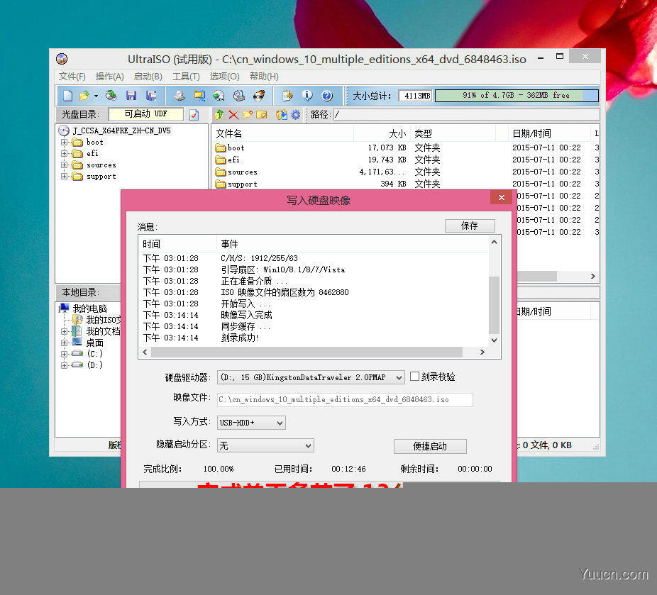The width and height of the screenshot is (657, 595).
Task: Expand the (D:) drive node
Action: [64, 365]
